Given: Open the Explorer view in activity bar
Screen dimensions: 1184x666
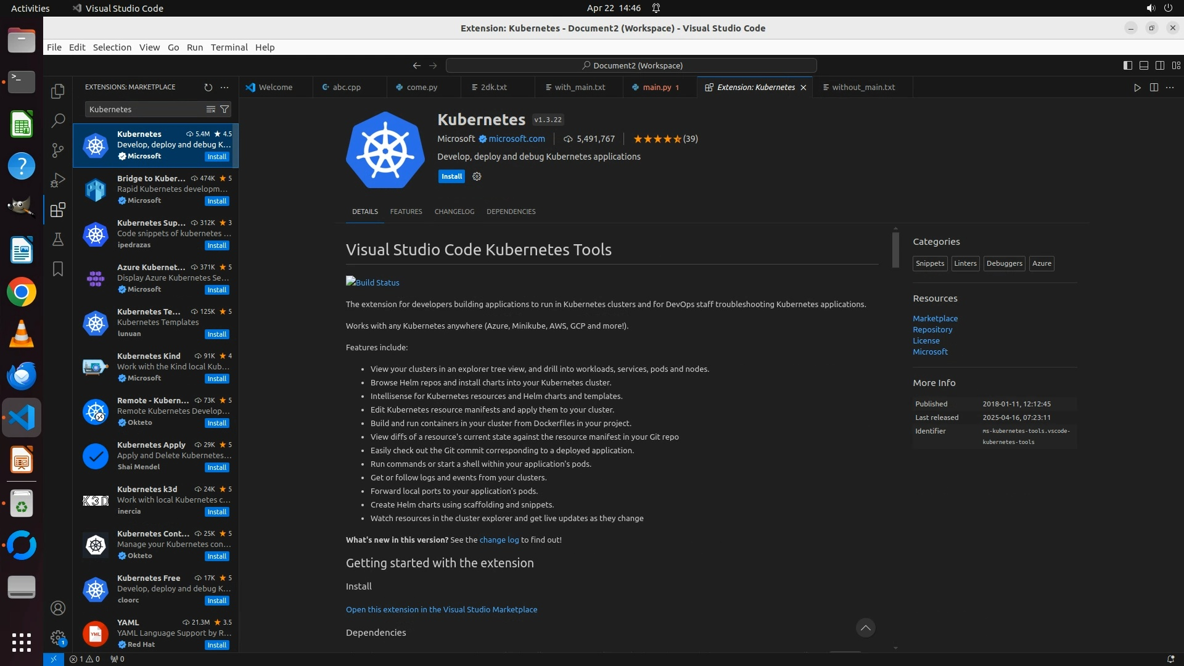Looking at the screenshot, I should [58, 91].
